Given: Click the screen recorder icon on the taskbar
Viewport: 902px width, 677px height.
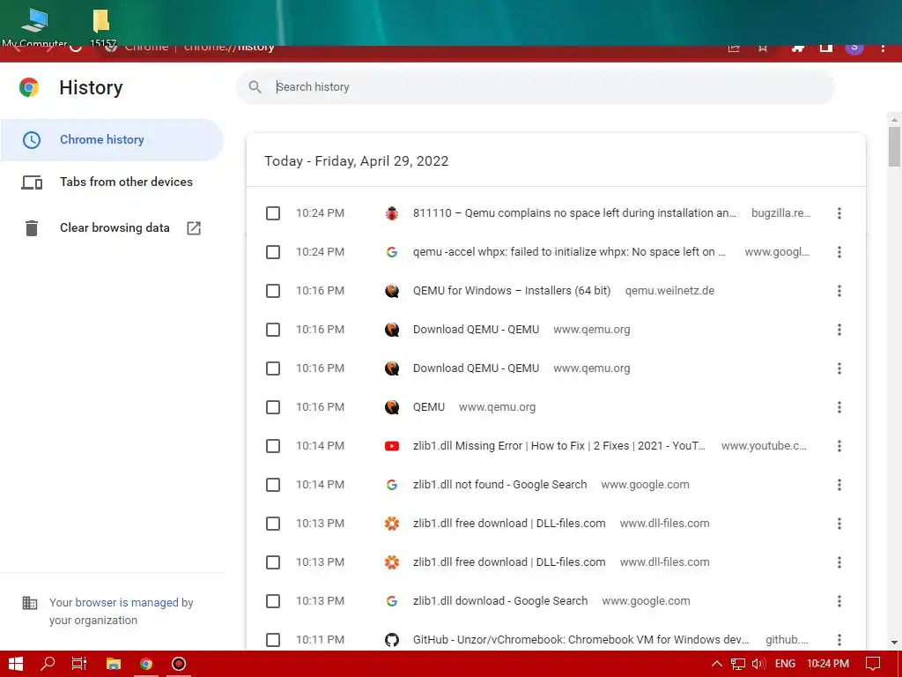Looking at the screenshot, I should coord(179,664).
